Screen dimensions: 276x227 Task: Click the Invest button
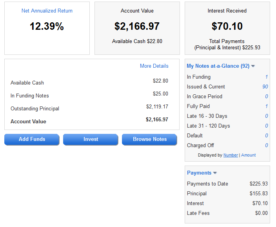tap(91, 139)
